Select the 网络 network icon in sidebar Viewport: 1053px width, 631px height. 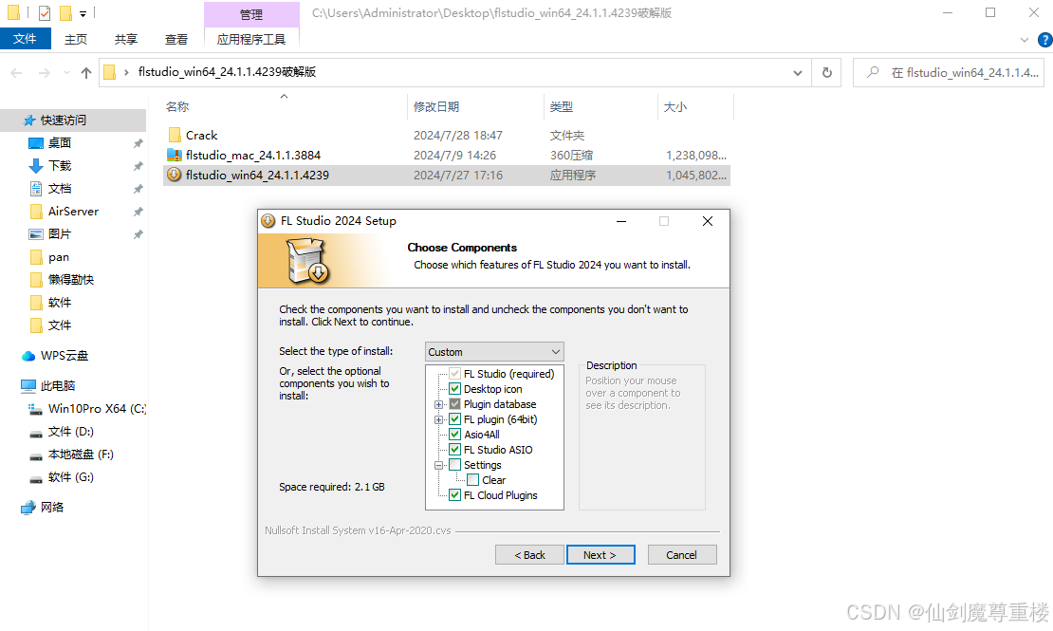pyautogui.click(x=28, y=508)
